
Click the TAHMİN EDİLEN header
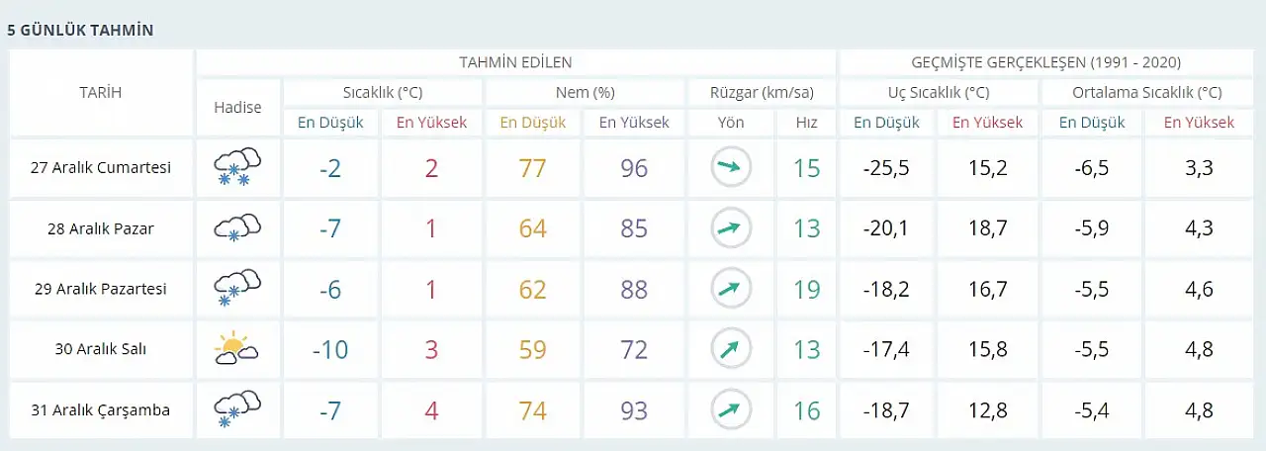(515, 62)
